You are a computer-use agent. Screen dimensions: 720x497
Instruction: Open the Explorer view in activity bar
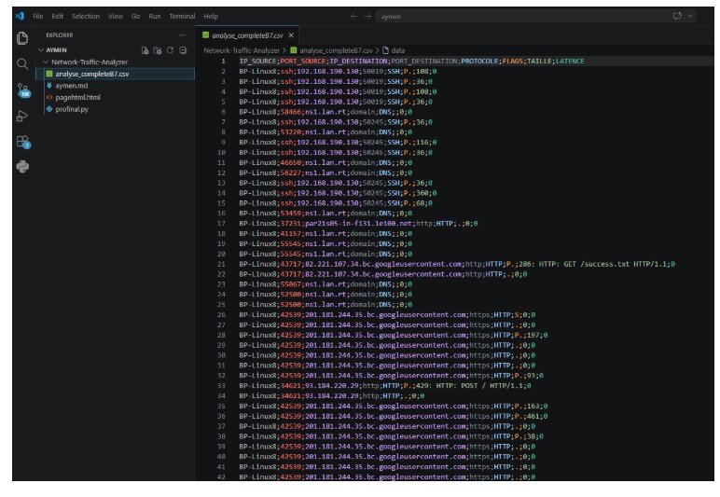[x=22, y=38]
